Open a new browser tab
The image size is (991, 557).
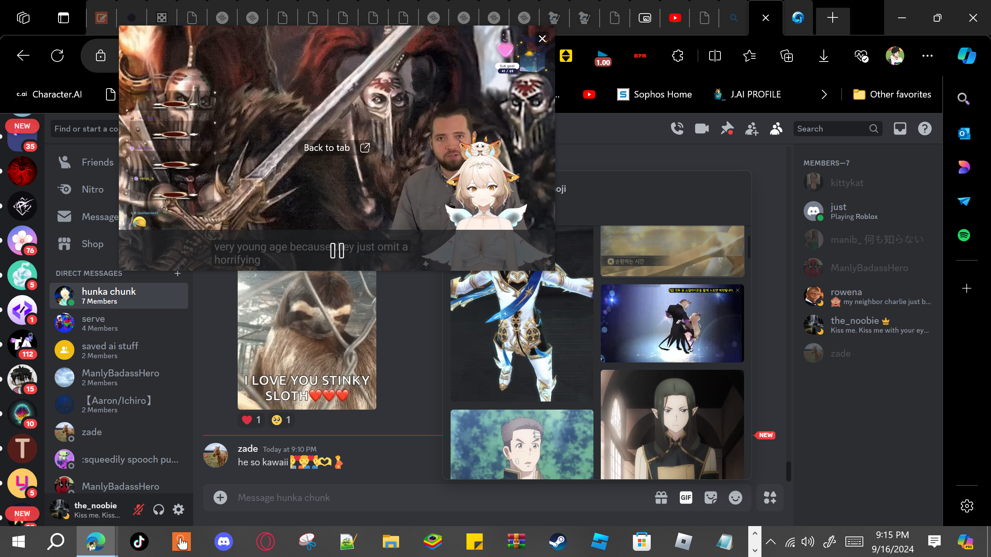pos(833,18)
